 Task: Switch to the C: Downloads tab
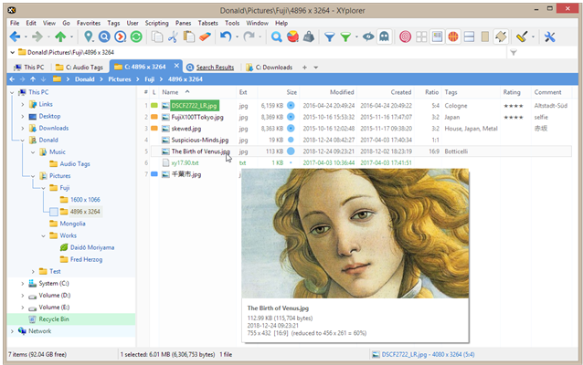(x=270, y=68)
